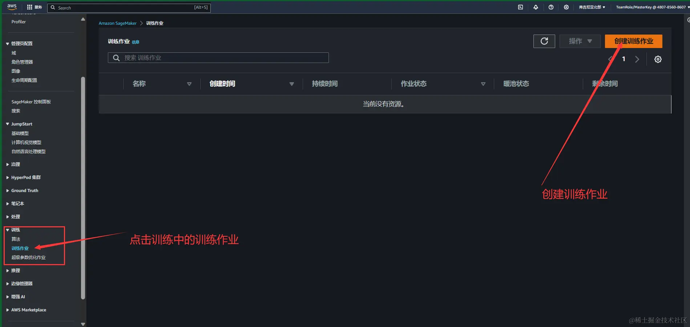
Task: Open the help question mark icon
Action: [551, 7]
